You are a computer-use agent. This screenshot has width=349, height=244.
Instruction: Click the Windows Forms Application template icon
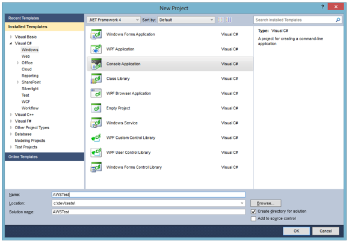point(96,34)
